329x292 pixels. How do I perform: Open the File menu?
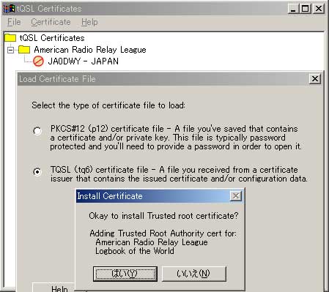coord(14,22)
